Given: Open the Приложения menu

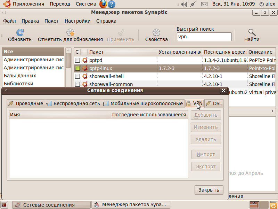Looking at the screenshot, I should 24,4.
